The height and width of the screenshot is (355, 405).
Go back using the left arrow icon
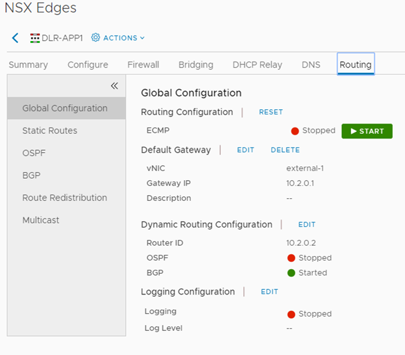(x=15, y=38)
